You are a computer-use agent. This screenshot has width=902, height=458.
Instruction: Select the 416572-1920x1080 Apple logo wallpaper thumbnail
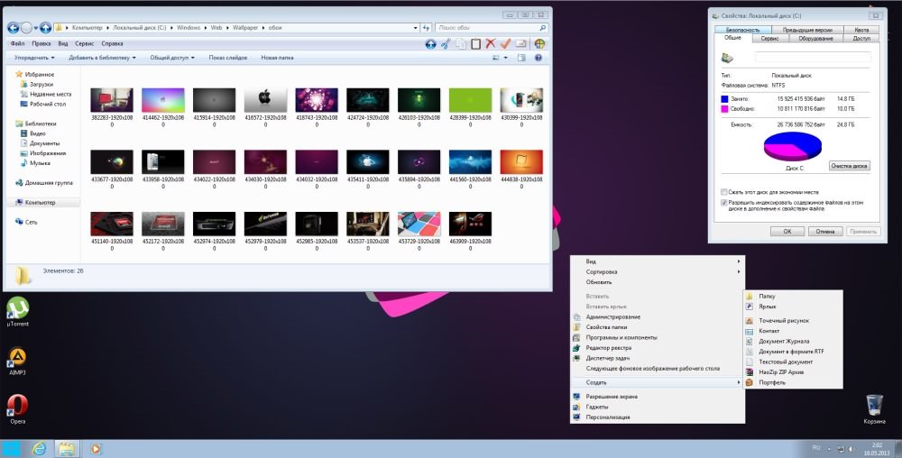265,100
